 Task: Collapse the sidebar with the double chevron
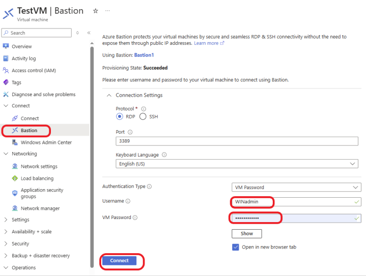tap(89, 33)
